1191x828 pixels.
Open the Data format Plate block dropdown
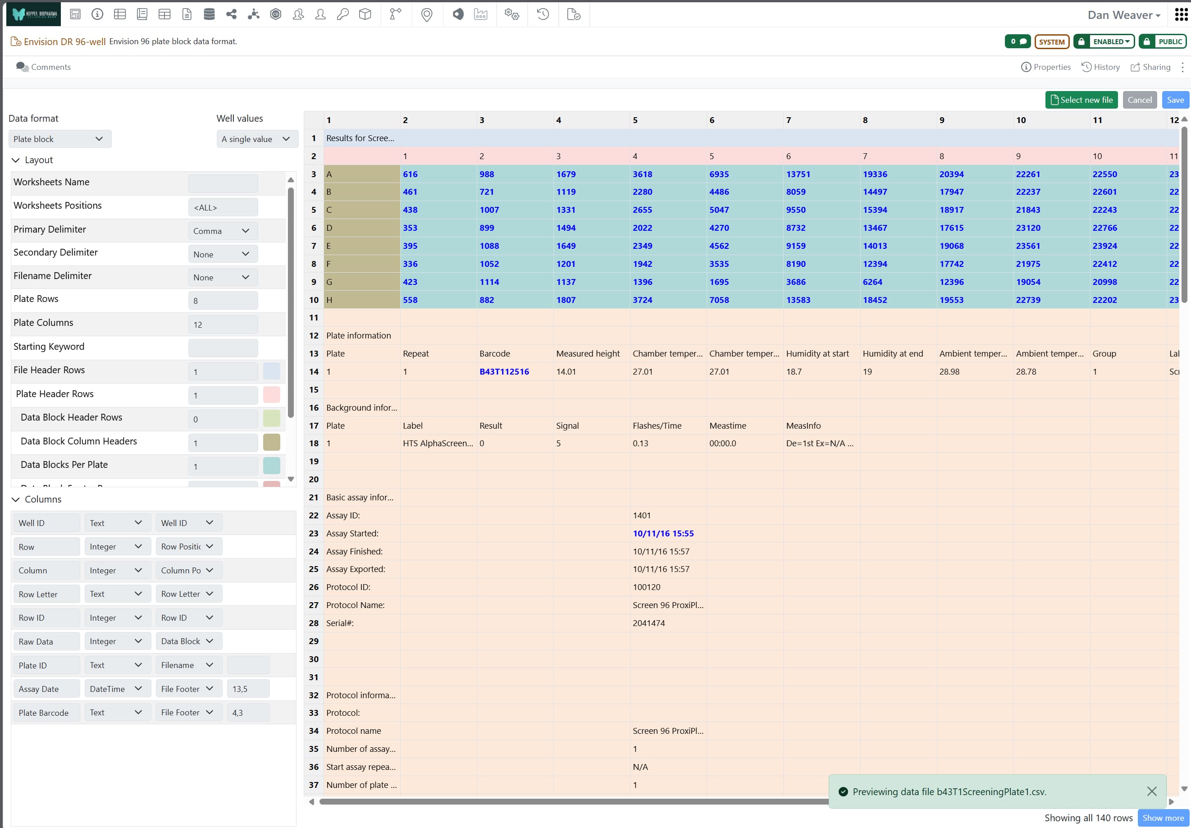pos(59,139)
